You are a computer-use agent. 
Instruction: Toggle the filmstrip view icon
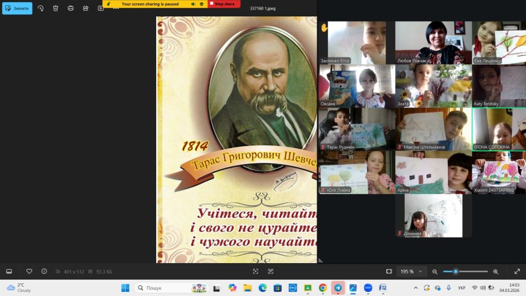tap(9, 271)
